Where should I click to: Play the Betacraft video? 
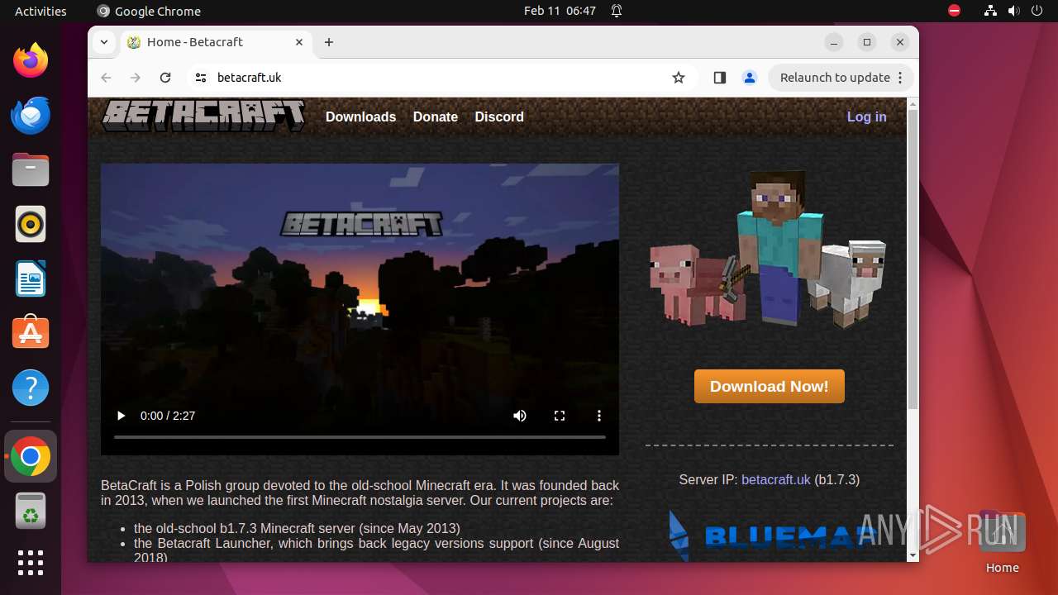pyautogui.click(x=121, y=416)
